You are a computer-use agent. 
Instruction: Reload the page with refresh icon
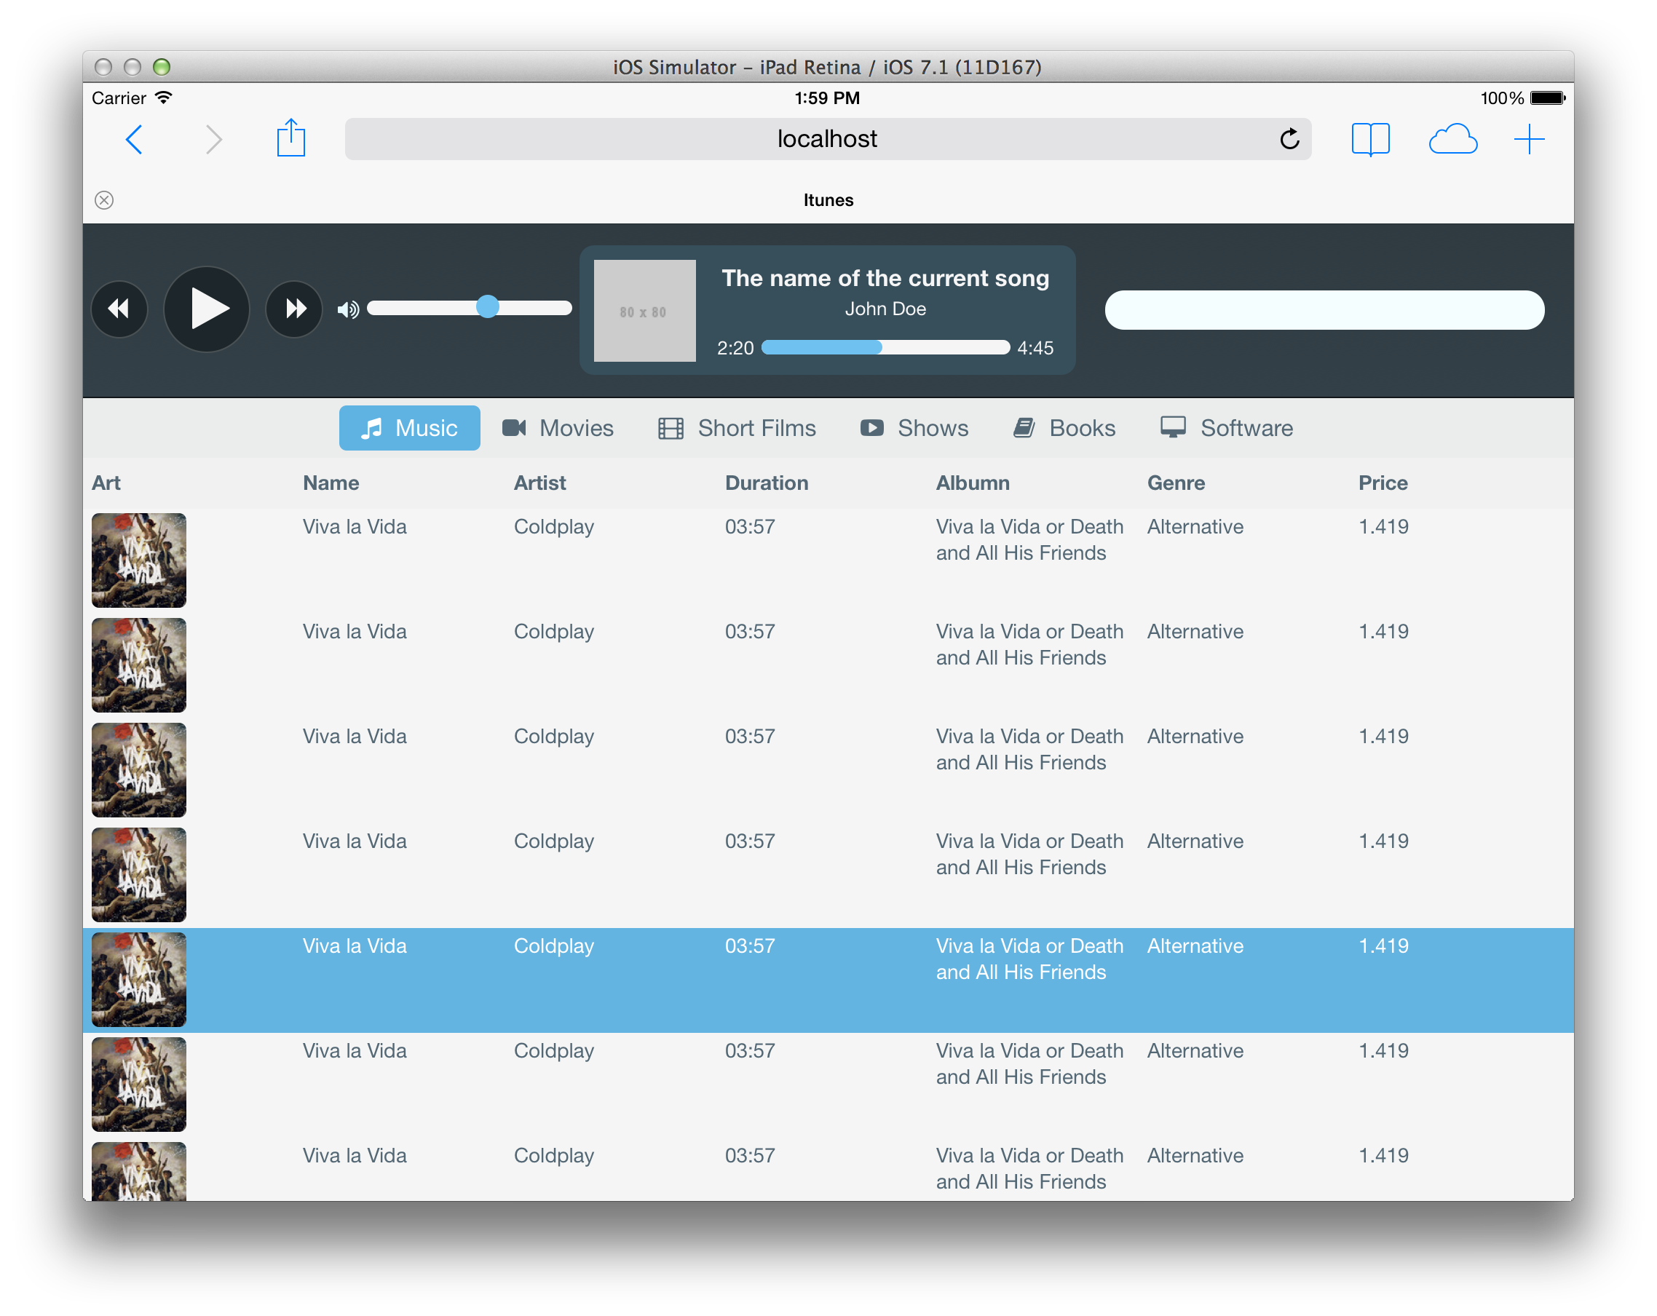coord(1289,139)
